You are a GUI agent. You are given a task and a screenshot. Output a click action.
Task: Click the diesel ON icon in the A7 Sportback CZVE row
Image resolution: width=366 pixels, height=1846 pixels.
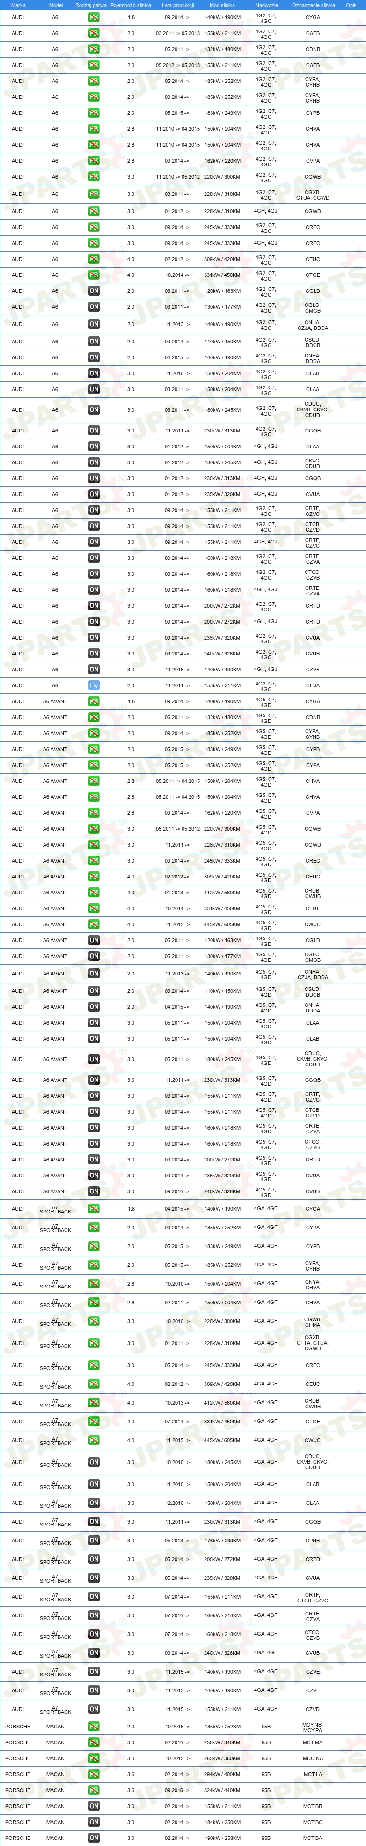pyautogui.click(x=94, y=1672)
